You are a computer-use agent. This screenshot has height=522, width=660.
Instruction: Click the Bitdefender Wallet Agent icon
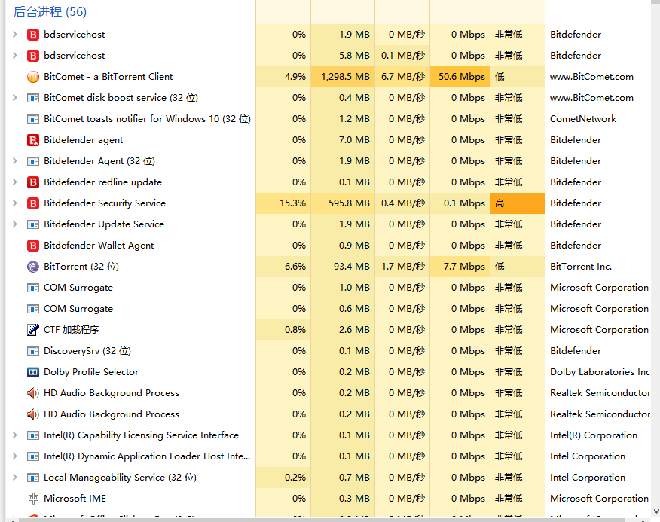pyautogui.click(x=33, y=246)
